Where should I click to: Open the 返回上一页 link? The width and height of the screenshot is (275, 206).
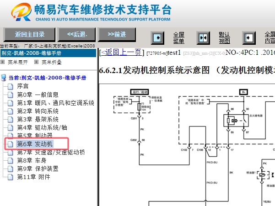pyautogui.click(x=122, y=53)
